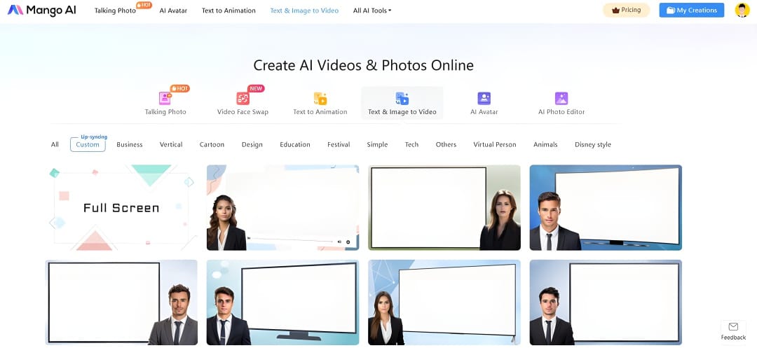Expand the All AI Tools dropdown
Image resolution: width=757 pixels, height=348 pixels.
[x=372, y=11]
